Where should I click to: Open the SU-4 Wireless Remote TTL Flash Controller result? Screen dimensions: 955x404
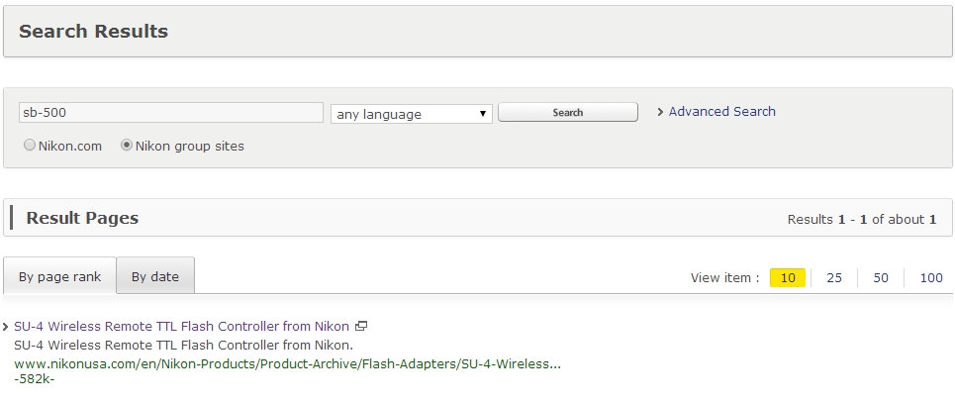click(181, 326)
